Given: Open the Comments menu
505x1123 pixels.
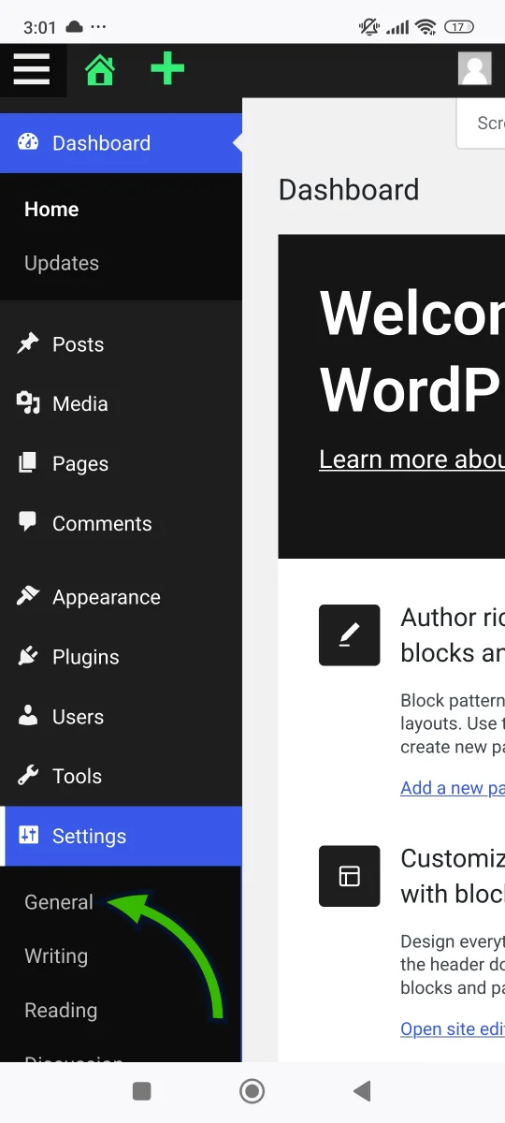Looking at the screenshot, I should (121, 524).
